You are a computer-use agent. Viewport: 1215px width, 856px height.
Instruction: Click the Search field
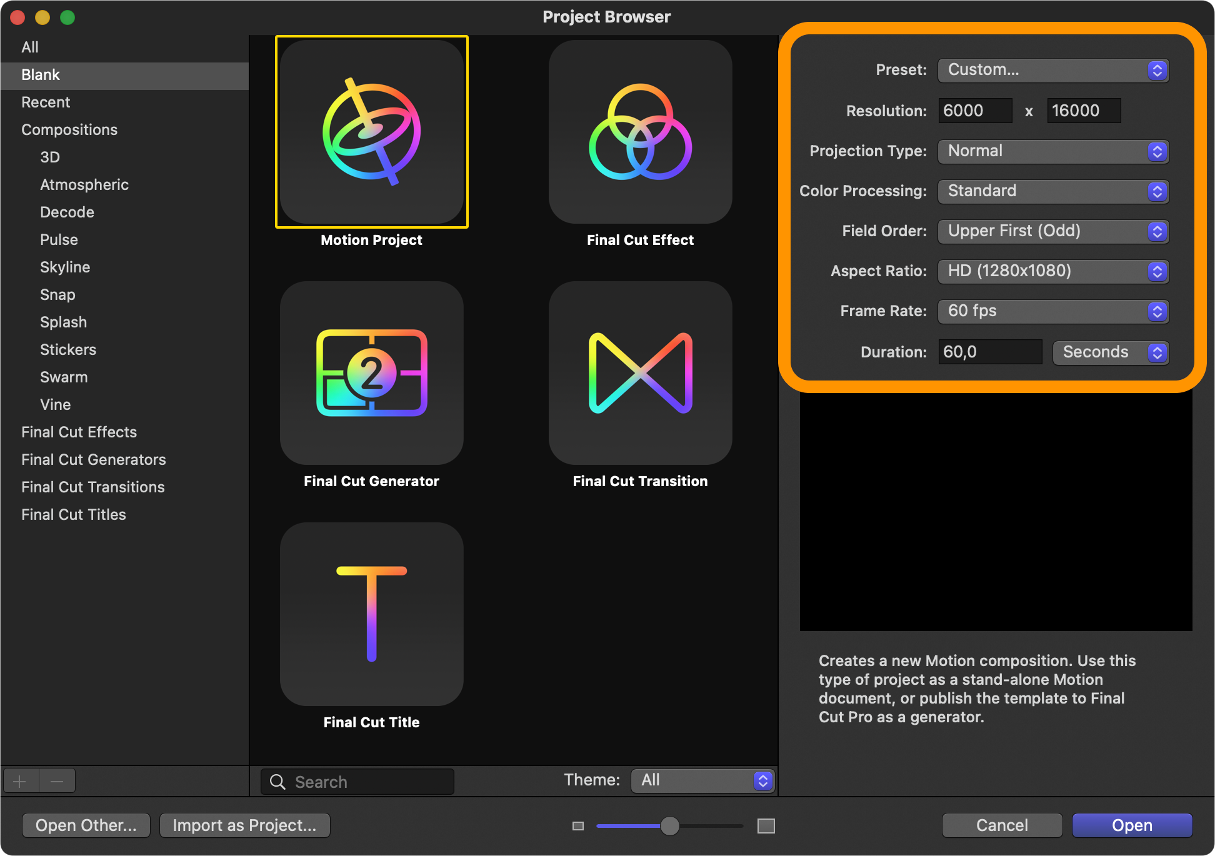357,782
